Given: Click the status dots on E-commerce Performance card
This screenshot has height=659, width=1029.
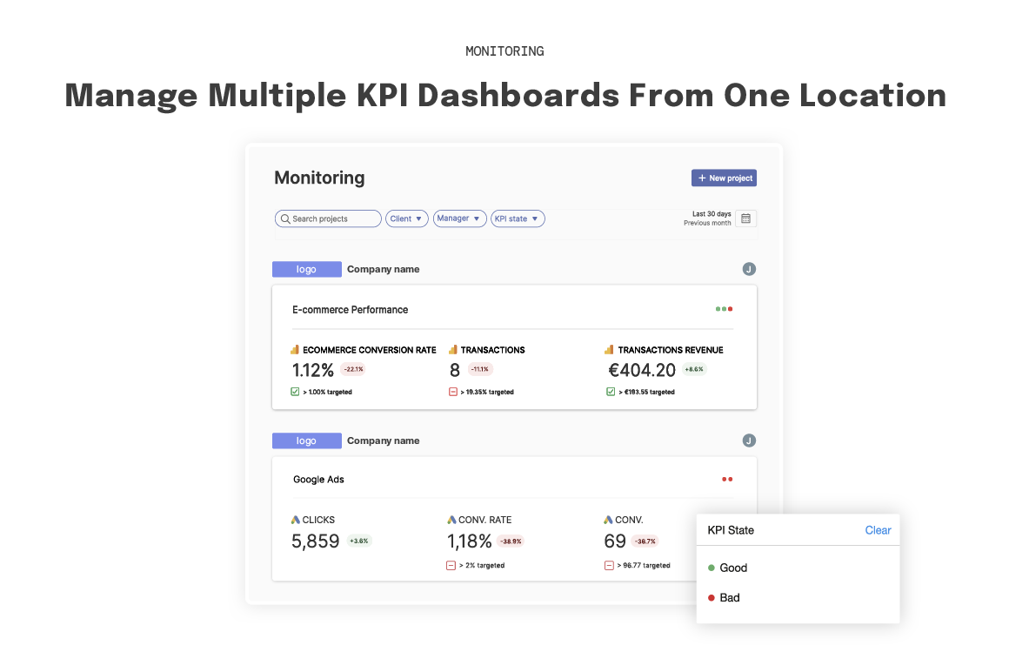Looking at the screenshot, I should [x=724, y=309].
